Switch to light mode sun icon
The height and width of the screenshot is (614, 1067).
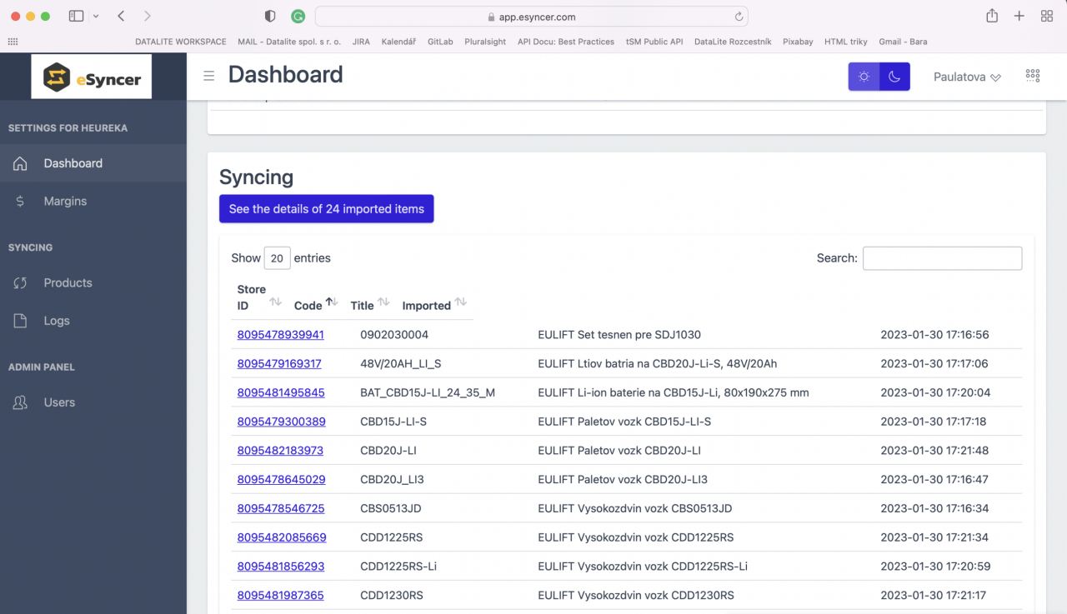pyautogui.click(x=864, y=77)
